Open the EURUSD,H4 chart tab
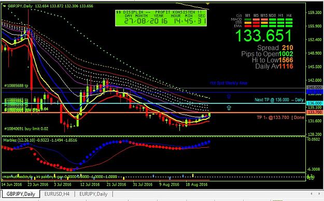The height and width of the screenshot is (201, 324). coord(57,194)
